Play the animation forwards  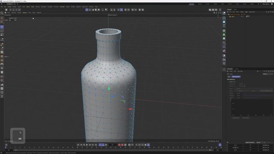point(87,145)
